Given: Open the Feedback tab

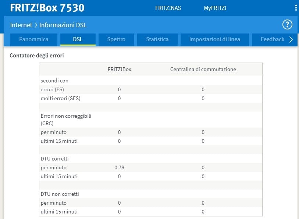Looking at the screenshot, I should pyautogui.click(x=272, y=39).
